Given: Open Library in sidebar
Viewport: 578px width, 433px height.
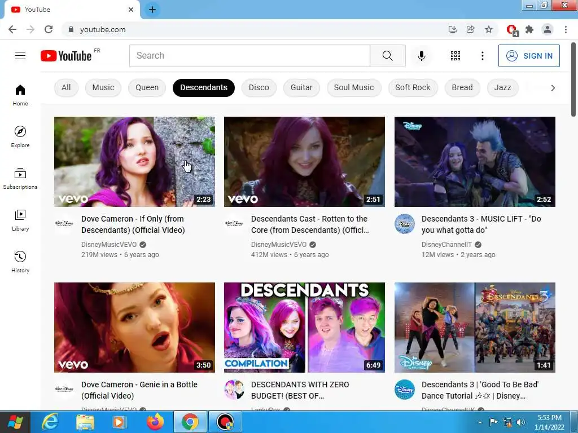Looking at the screenshot, I should coord(20,220).
